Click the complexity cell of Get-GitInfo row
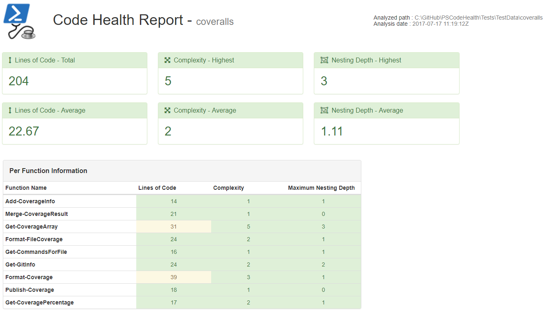Screen dimensions: 543x311 pyautogui.click(x=248, y=264)
